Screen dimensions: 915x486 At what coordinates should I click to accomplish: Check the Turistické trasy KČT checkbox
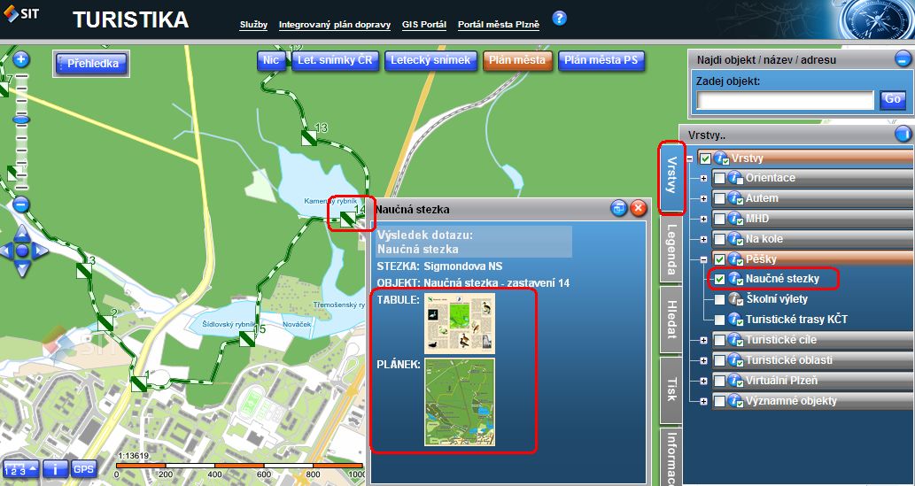tap(720, 320)
